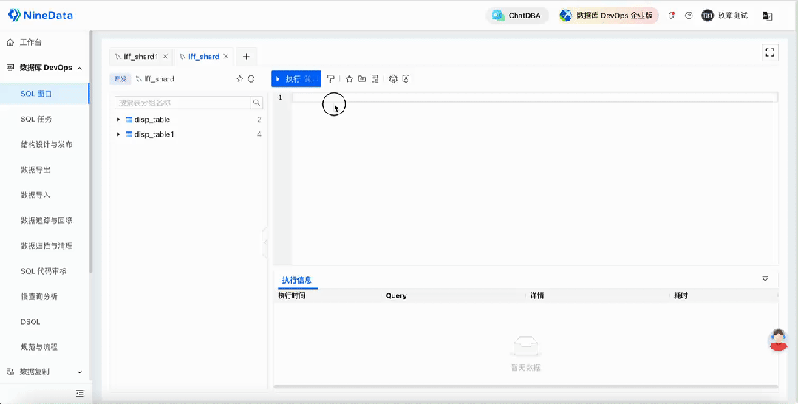
Task: Click the search magnifier in table panel
Action: click(x=256, y=103)
